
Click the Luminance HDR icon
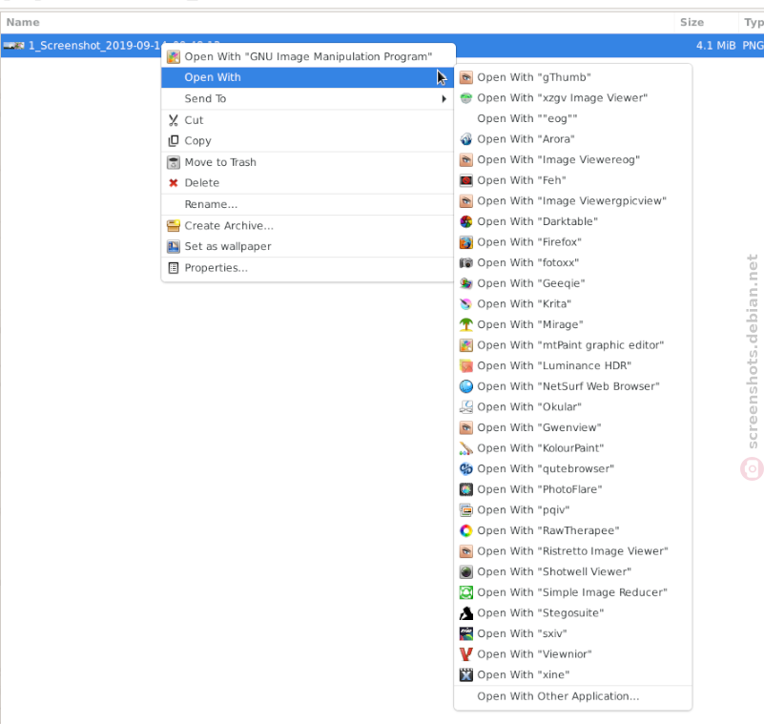[465, 366]
